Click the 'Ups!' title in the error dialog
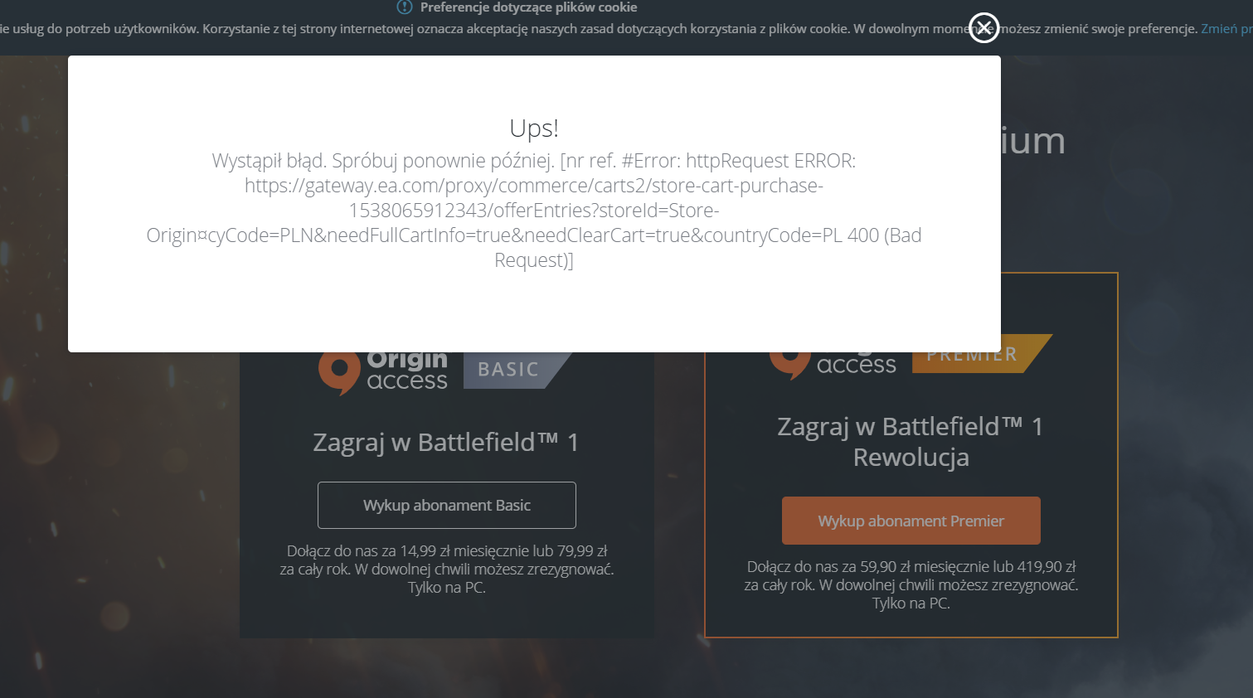1253x698 pixels. click(534, 128)
